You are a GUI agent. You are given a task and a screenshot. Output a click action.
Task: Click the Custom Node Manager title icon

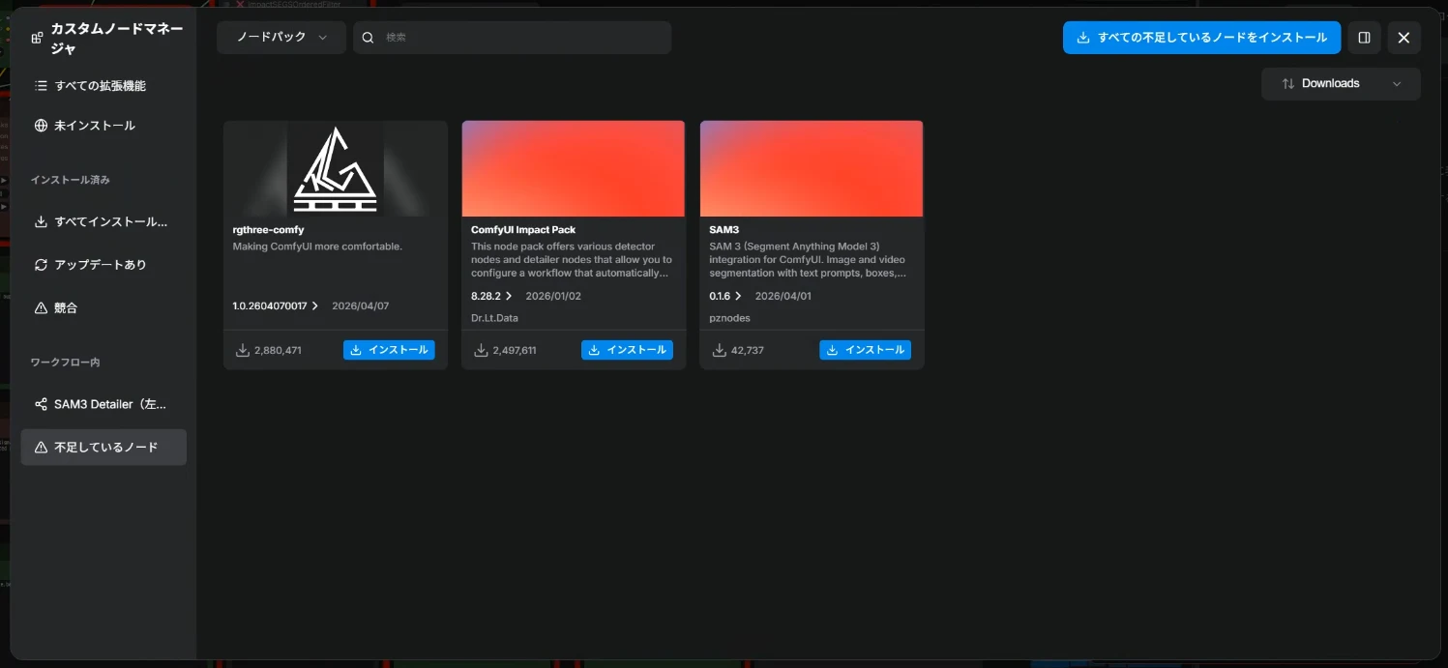[37, 38]
